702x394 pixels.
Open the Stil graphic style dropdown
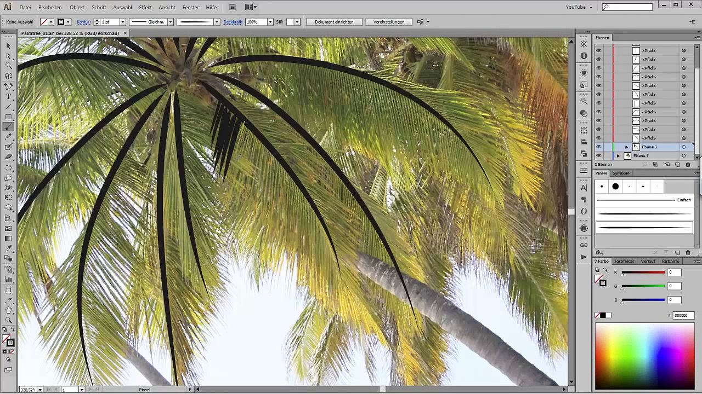[x=297, y=22]
